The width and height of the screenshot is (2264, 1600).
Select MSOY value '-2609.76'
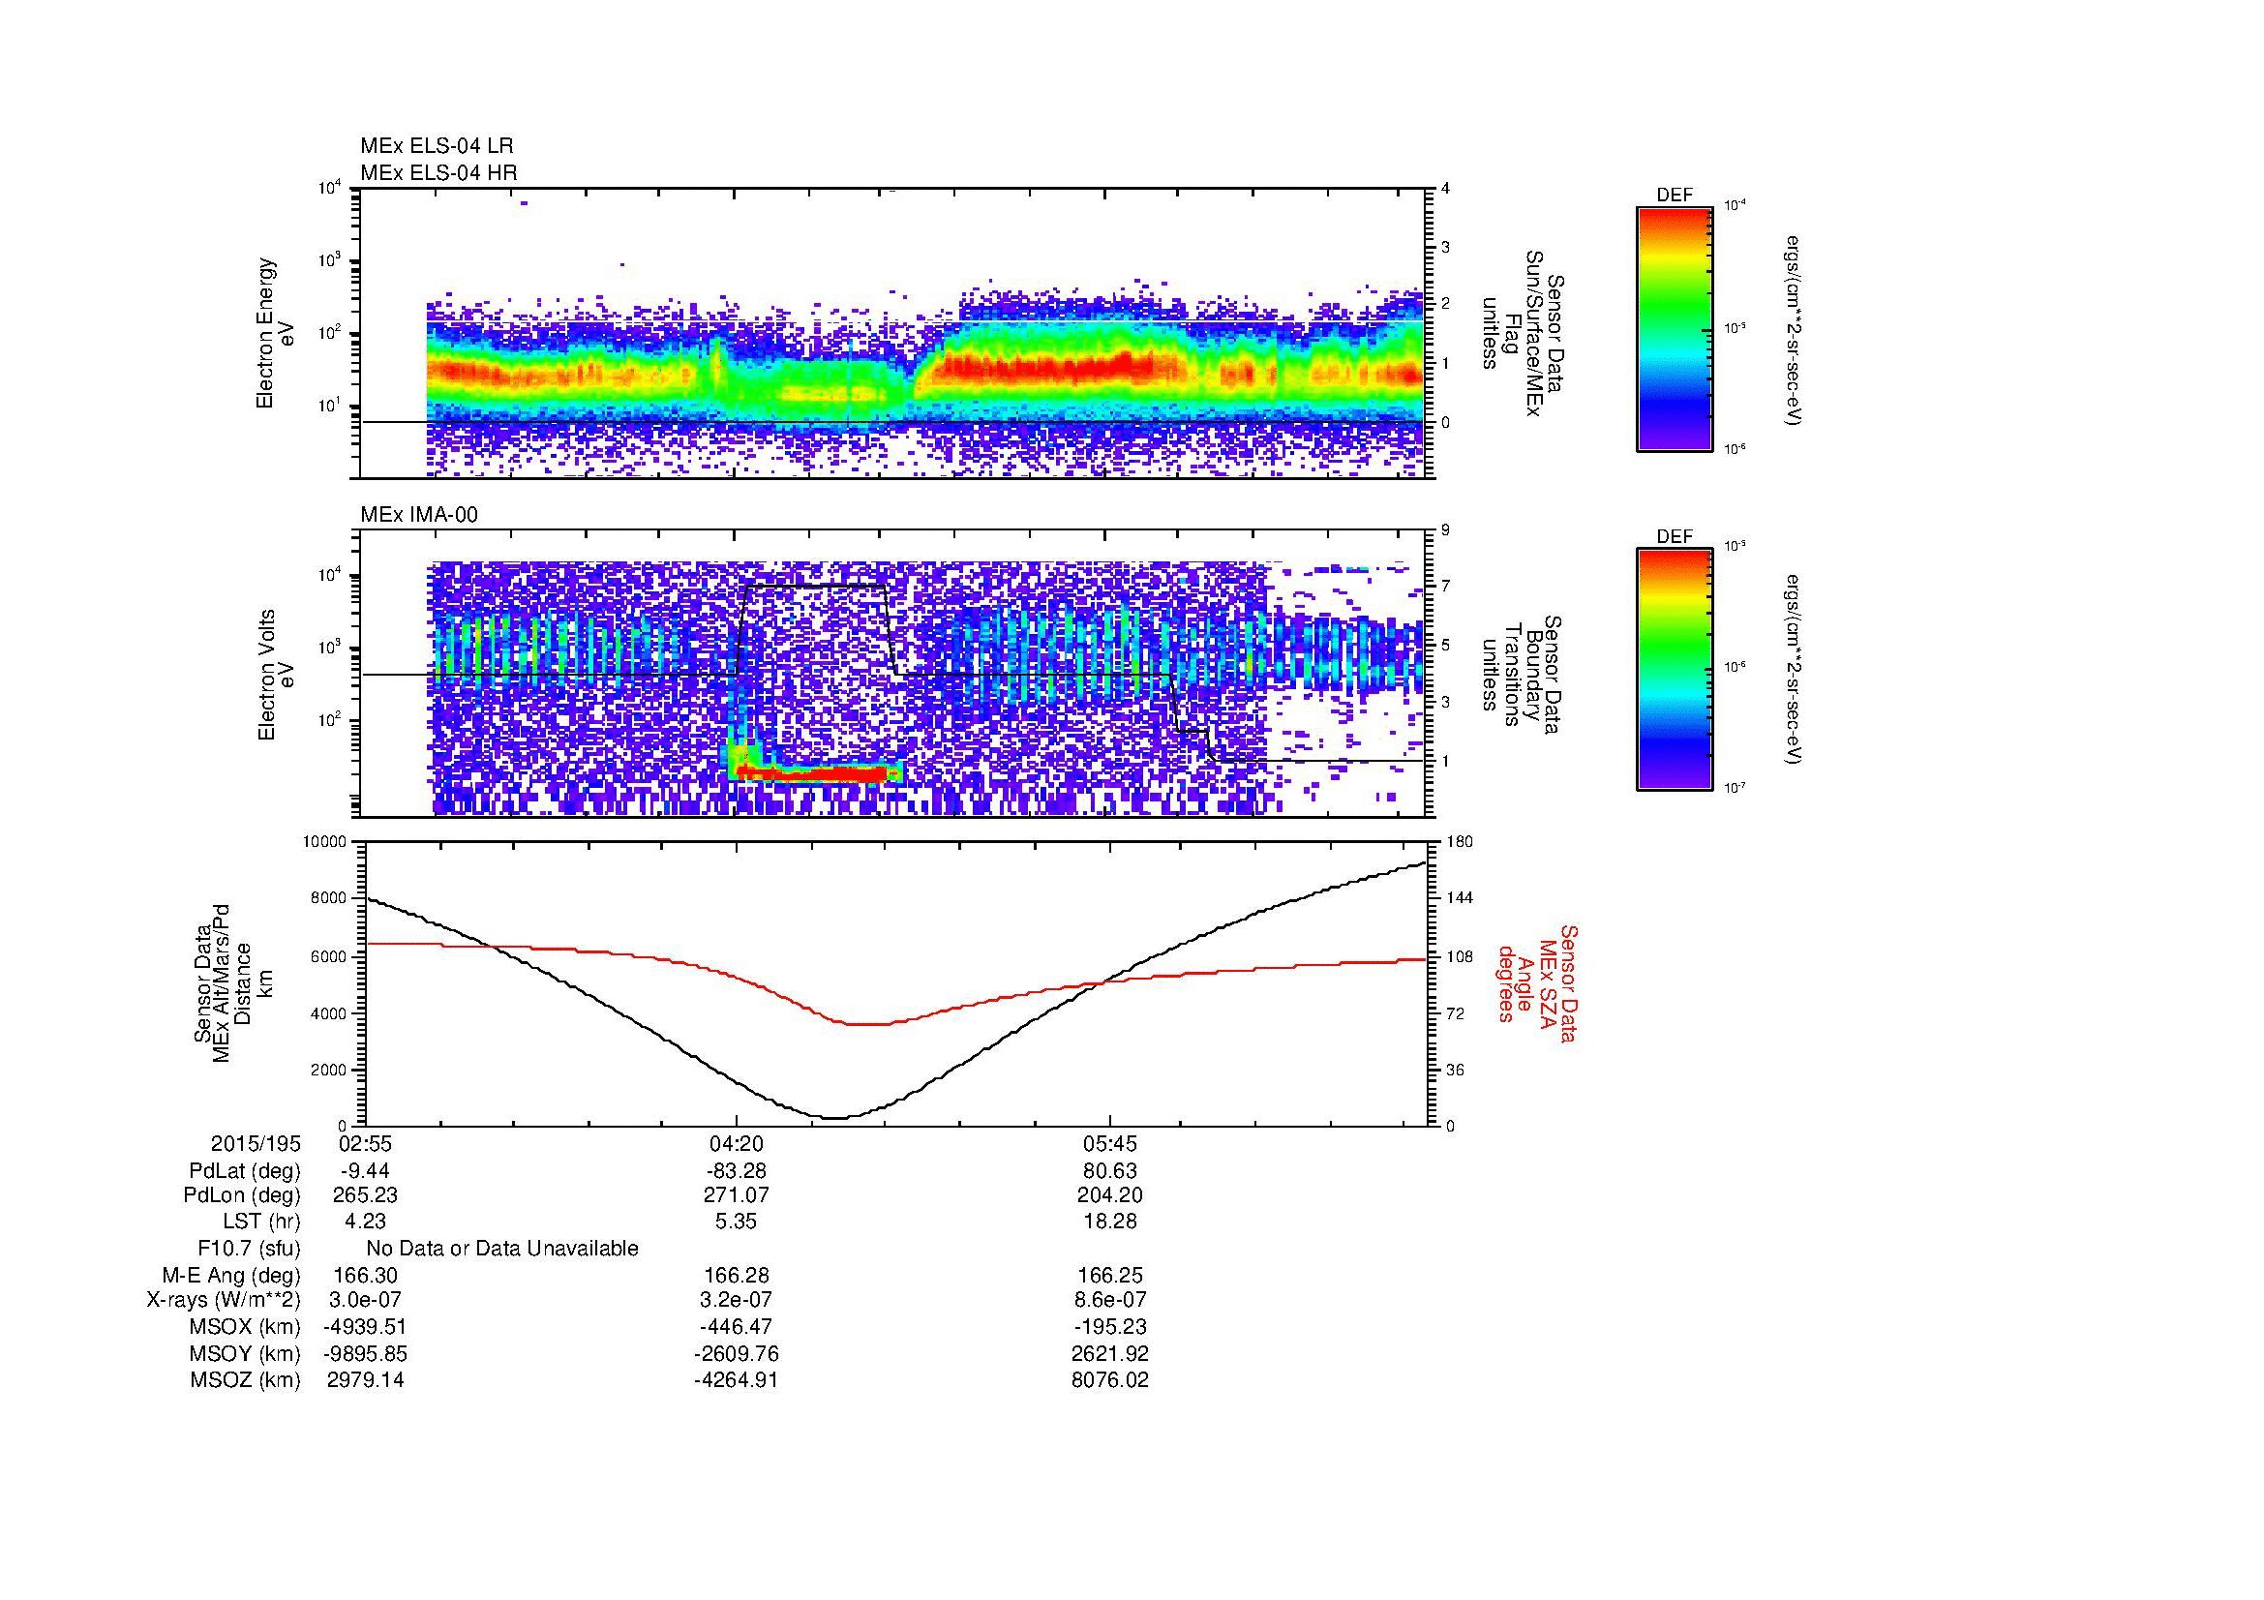pos(736,1353)
